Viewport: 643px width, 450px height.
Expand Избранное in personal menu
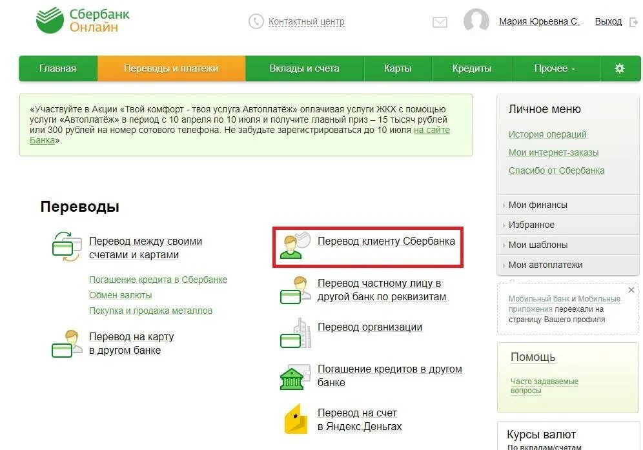[568, 225]
